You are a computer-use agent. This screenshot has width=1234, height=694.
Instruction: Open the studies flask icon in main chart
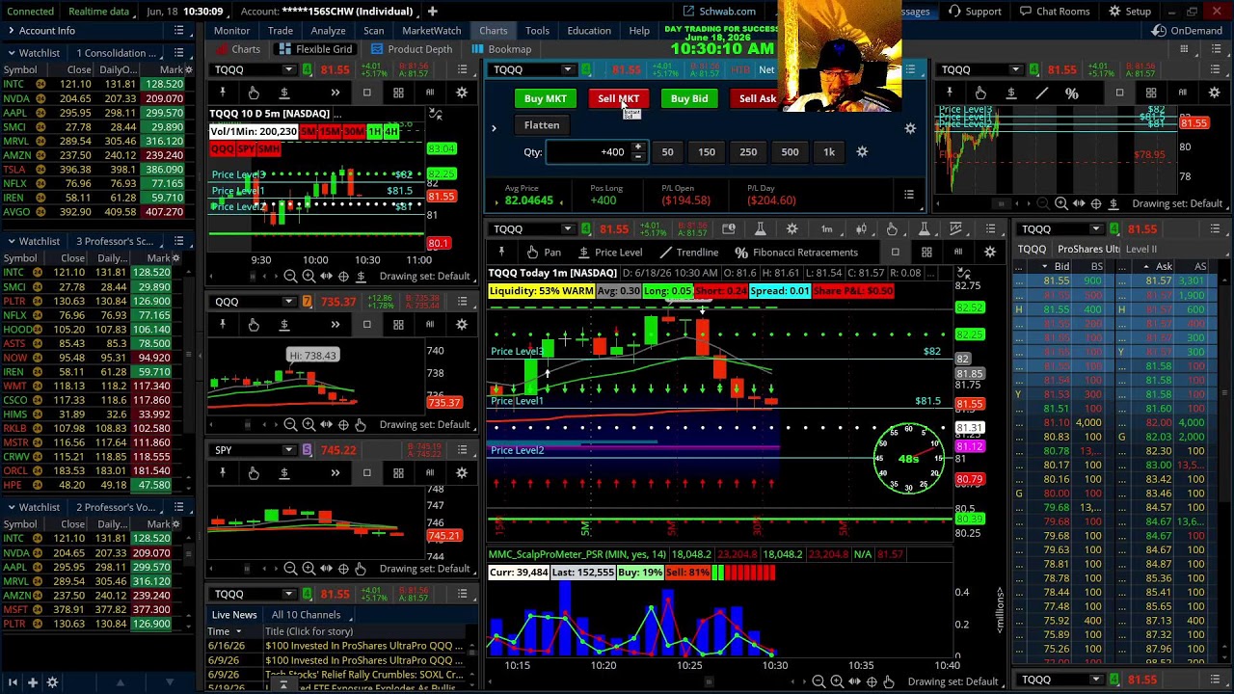tap(760, 229)
